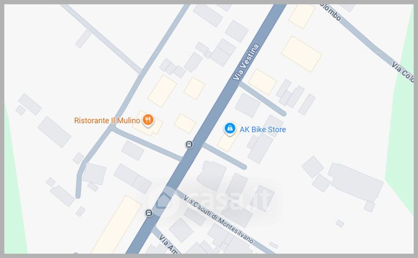This screenshot has width=418, height=258.
Task: Open the bus stop icon near Ristorante side street
Action: [x=189, y=145]
